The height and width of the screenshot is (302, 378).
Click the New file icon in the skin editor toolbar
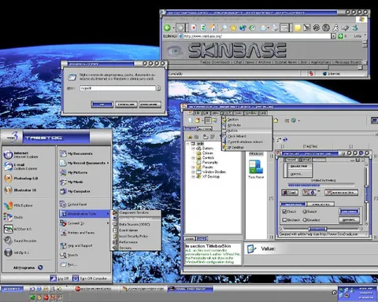190,120
